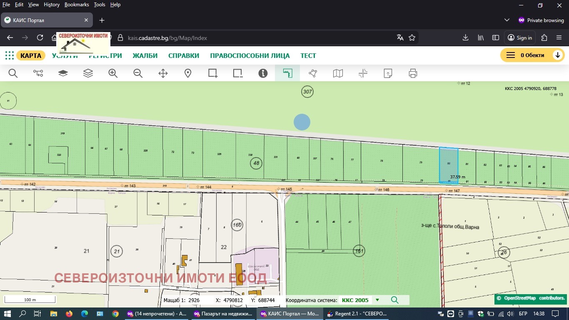The height and width of the screenshot is (320, 569).
Task: Click the object information (i) tool
Action: [263, 73]
